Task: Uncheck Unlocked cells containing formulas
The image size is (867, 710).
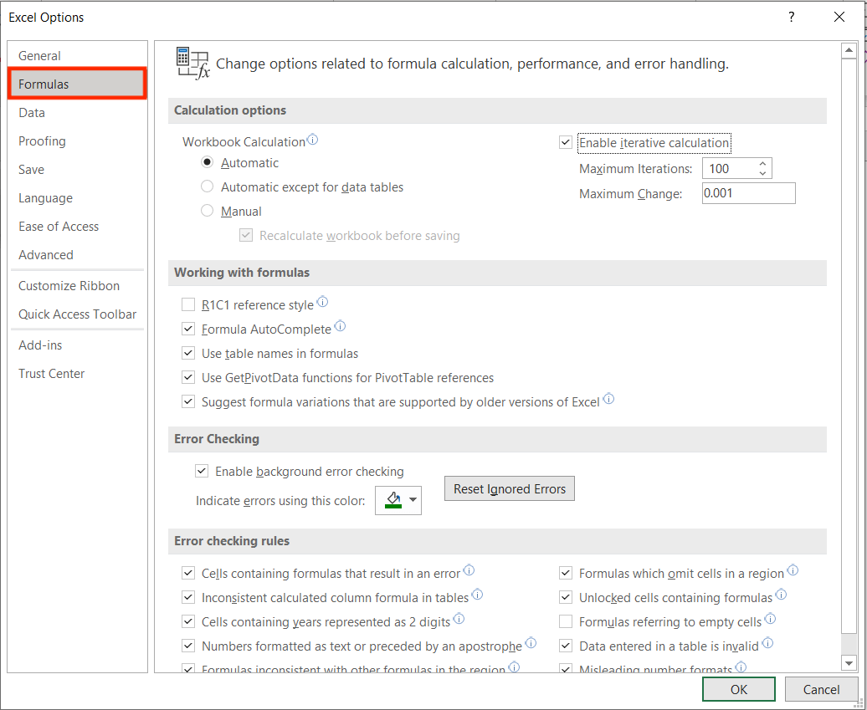Action: [x=566, y=598]
